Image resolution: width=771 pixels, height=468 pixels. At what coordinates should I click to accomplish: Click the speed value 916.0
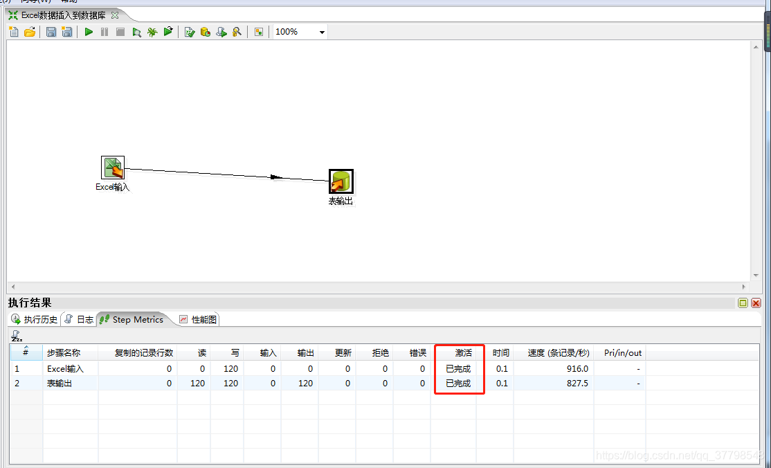pyautogui.click(x=577, y=368)
